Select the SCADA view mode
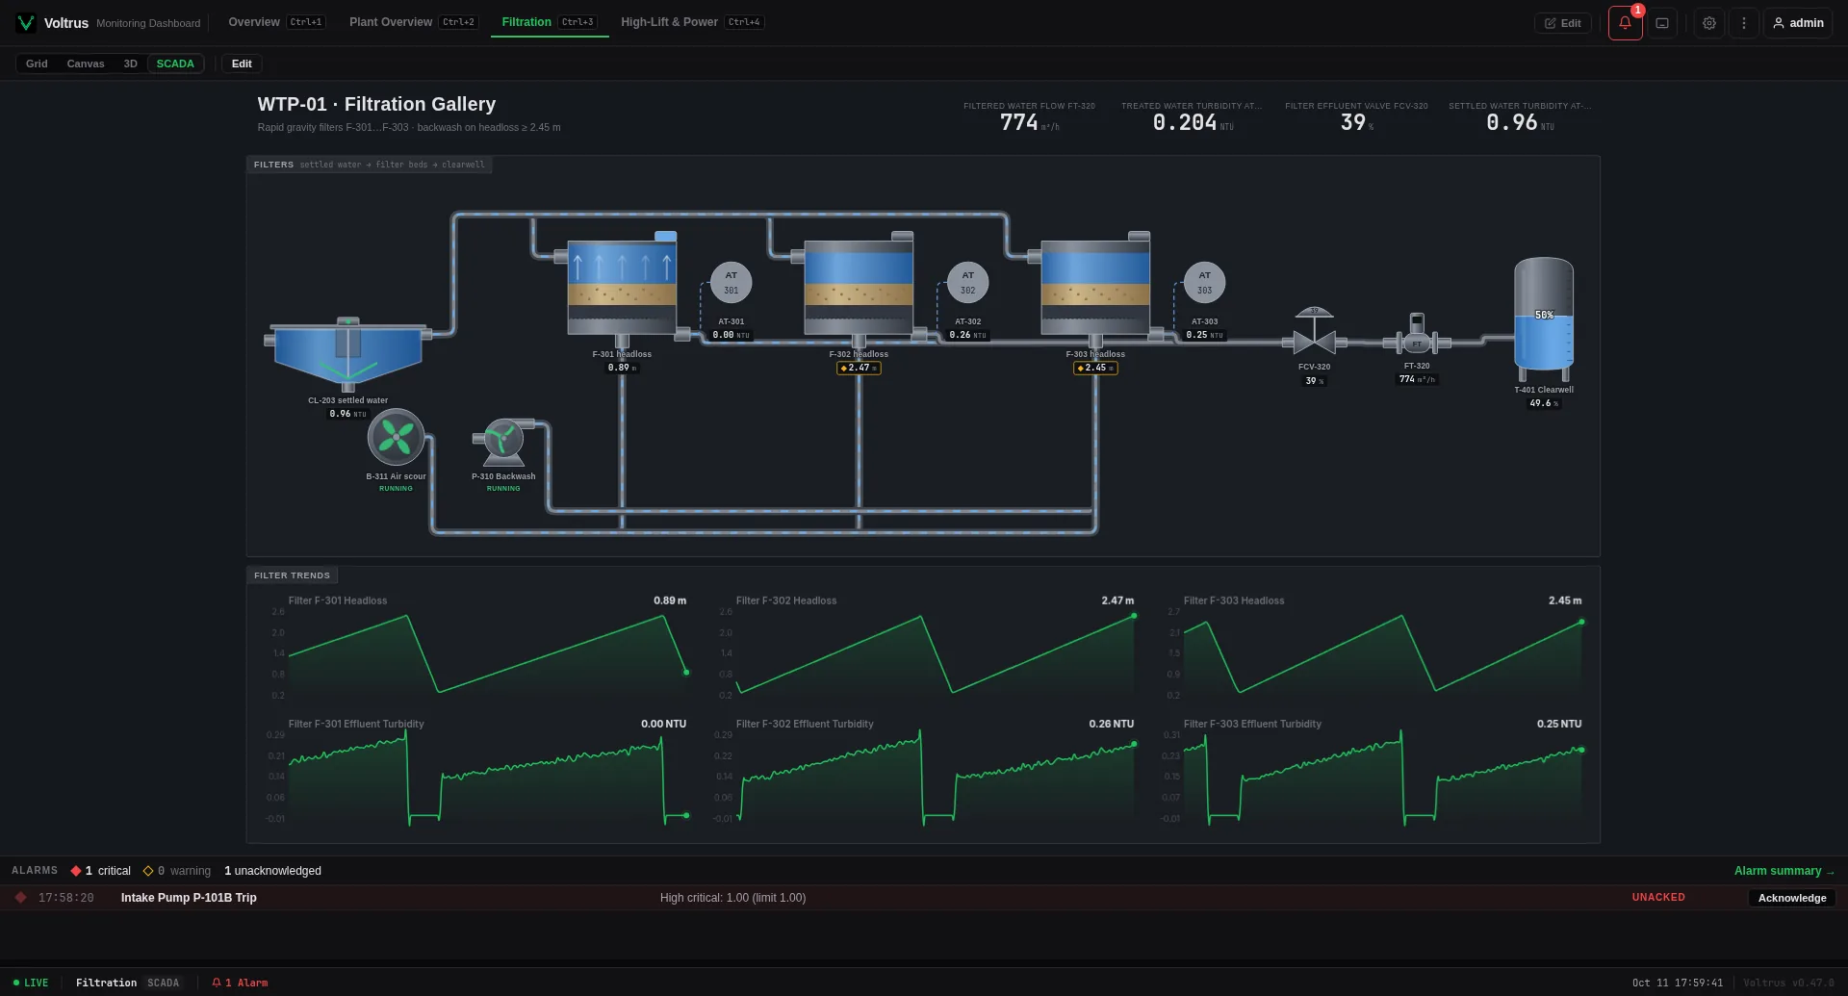This screenshot has width=1848, height=996. (175, 64)
